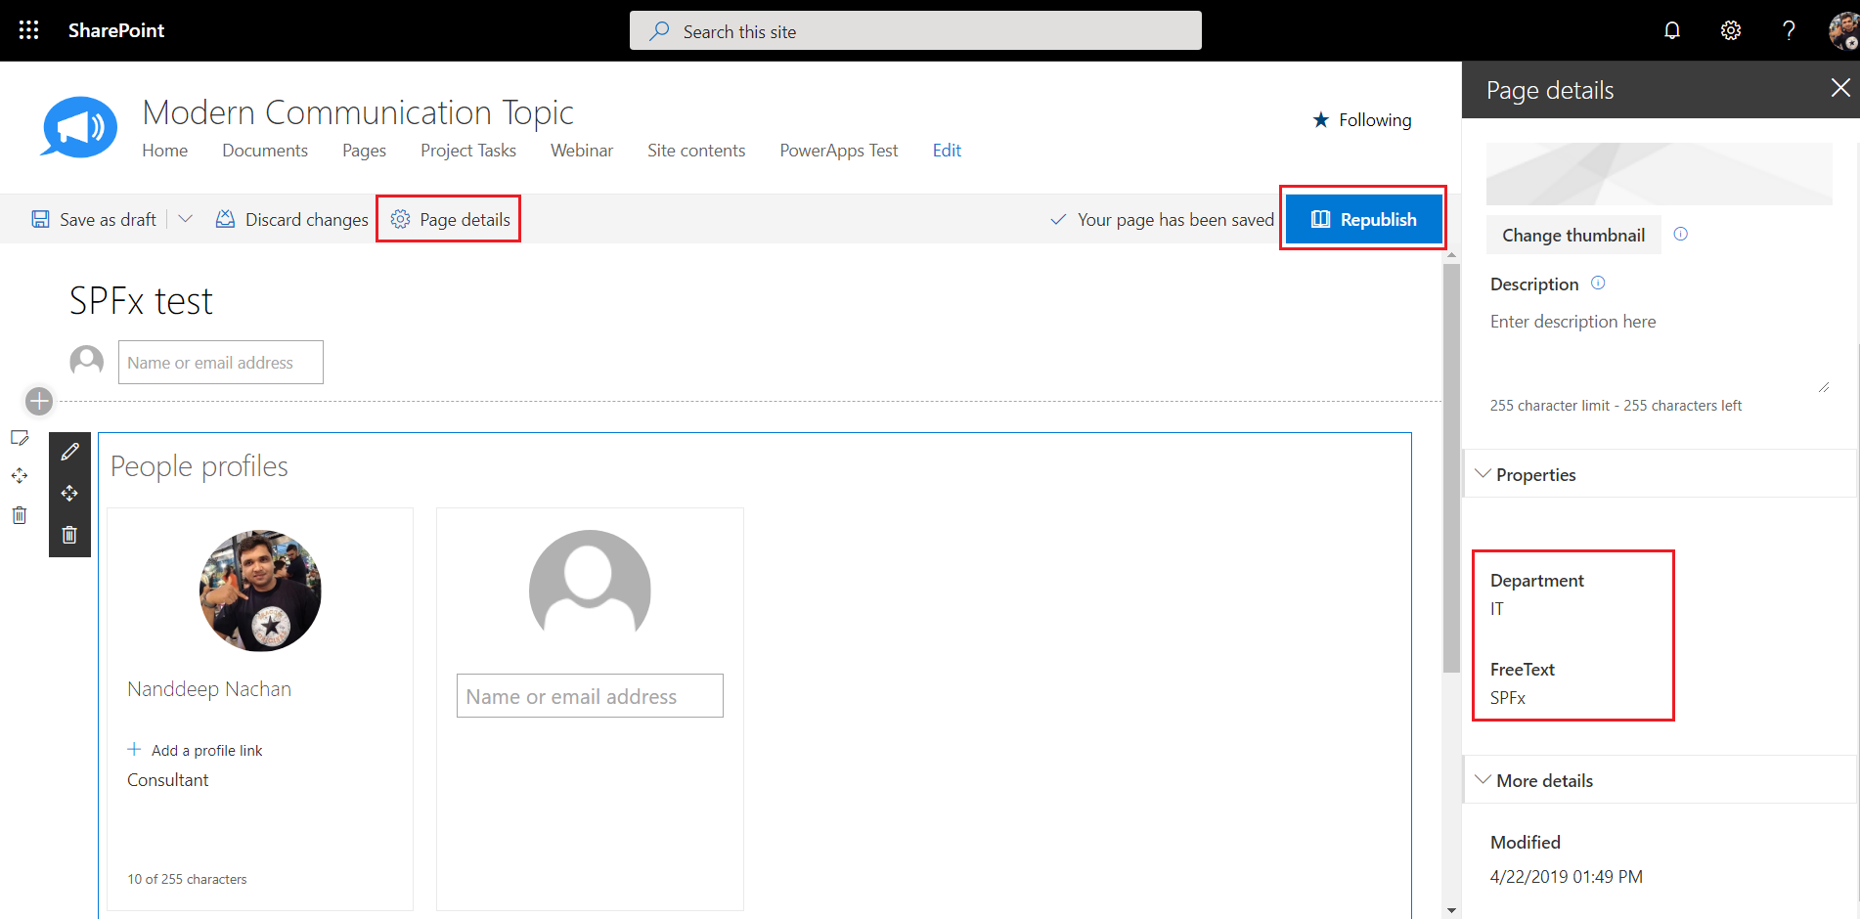
Task: Click the Your page has been saved message
Action: click(1175, 220)
